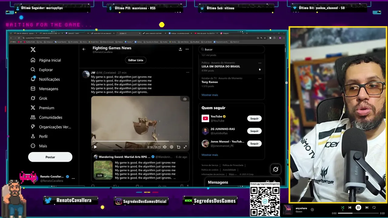Click Mostrar mais under Quem seguir
The width and height of the screenshot is (388, 218).
coord(210,155)
